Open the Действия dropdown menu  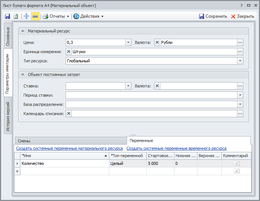(88, 16)
